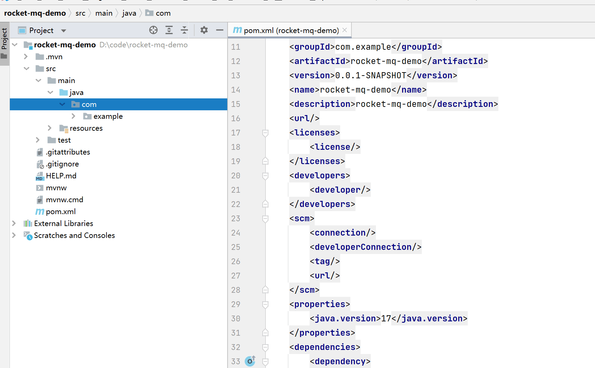The height and width of the screenshot is (368, 595).
Task: Fold the licenses block at line 17
Action: pos(265,133)
